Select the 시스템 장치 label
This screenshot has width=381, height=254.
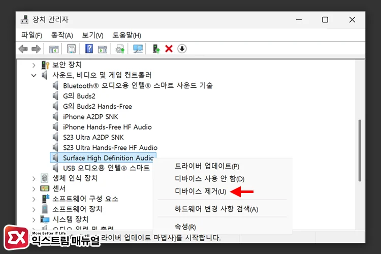pos(70,219)
